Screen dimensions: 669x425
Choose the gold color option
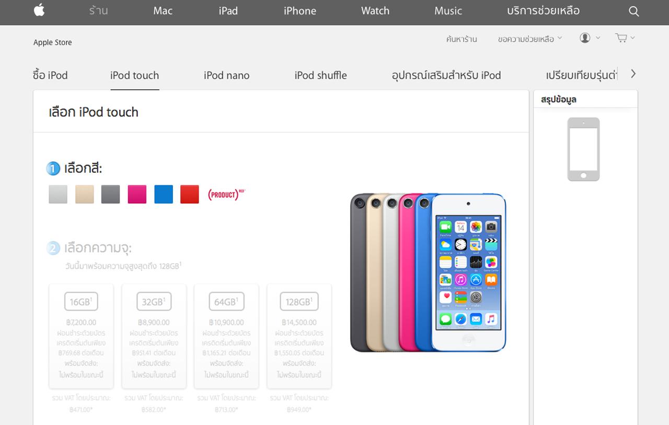pyautogui.click(x=84, y=194)
